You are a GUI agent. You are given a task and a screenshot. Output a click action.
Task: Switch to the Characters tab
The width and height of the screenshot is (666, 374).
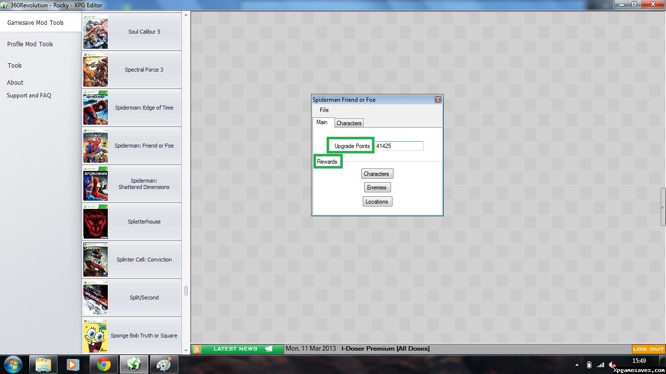click(349, 123)
